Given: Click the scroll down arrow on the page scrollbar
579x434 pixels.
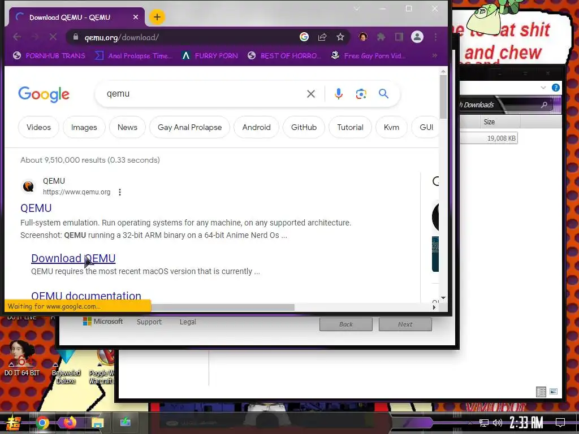Looking at the screenshot, I should tap(443, 298).
